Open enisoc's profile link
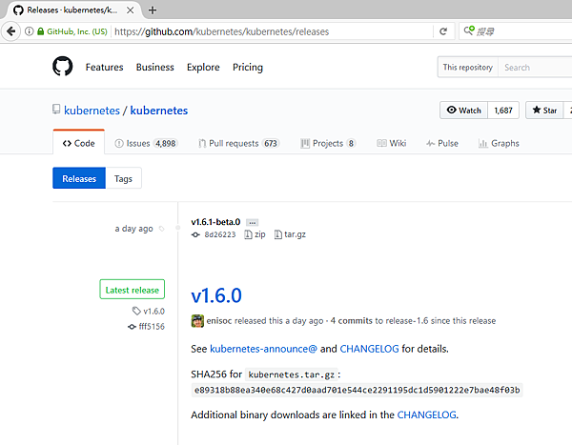Screen dimensions: 572x445 [x=218, y=321]
